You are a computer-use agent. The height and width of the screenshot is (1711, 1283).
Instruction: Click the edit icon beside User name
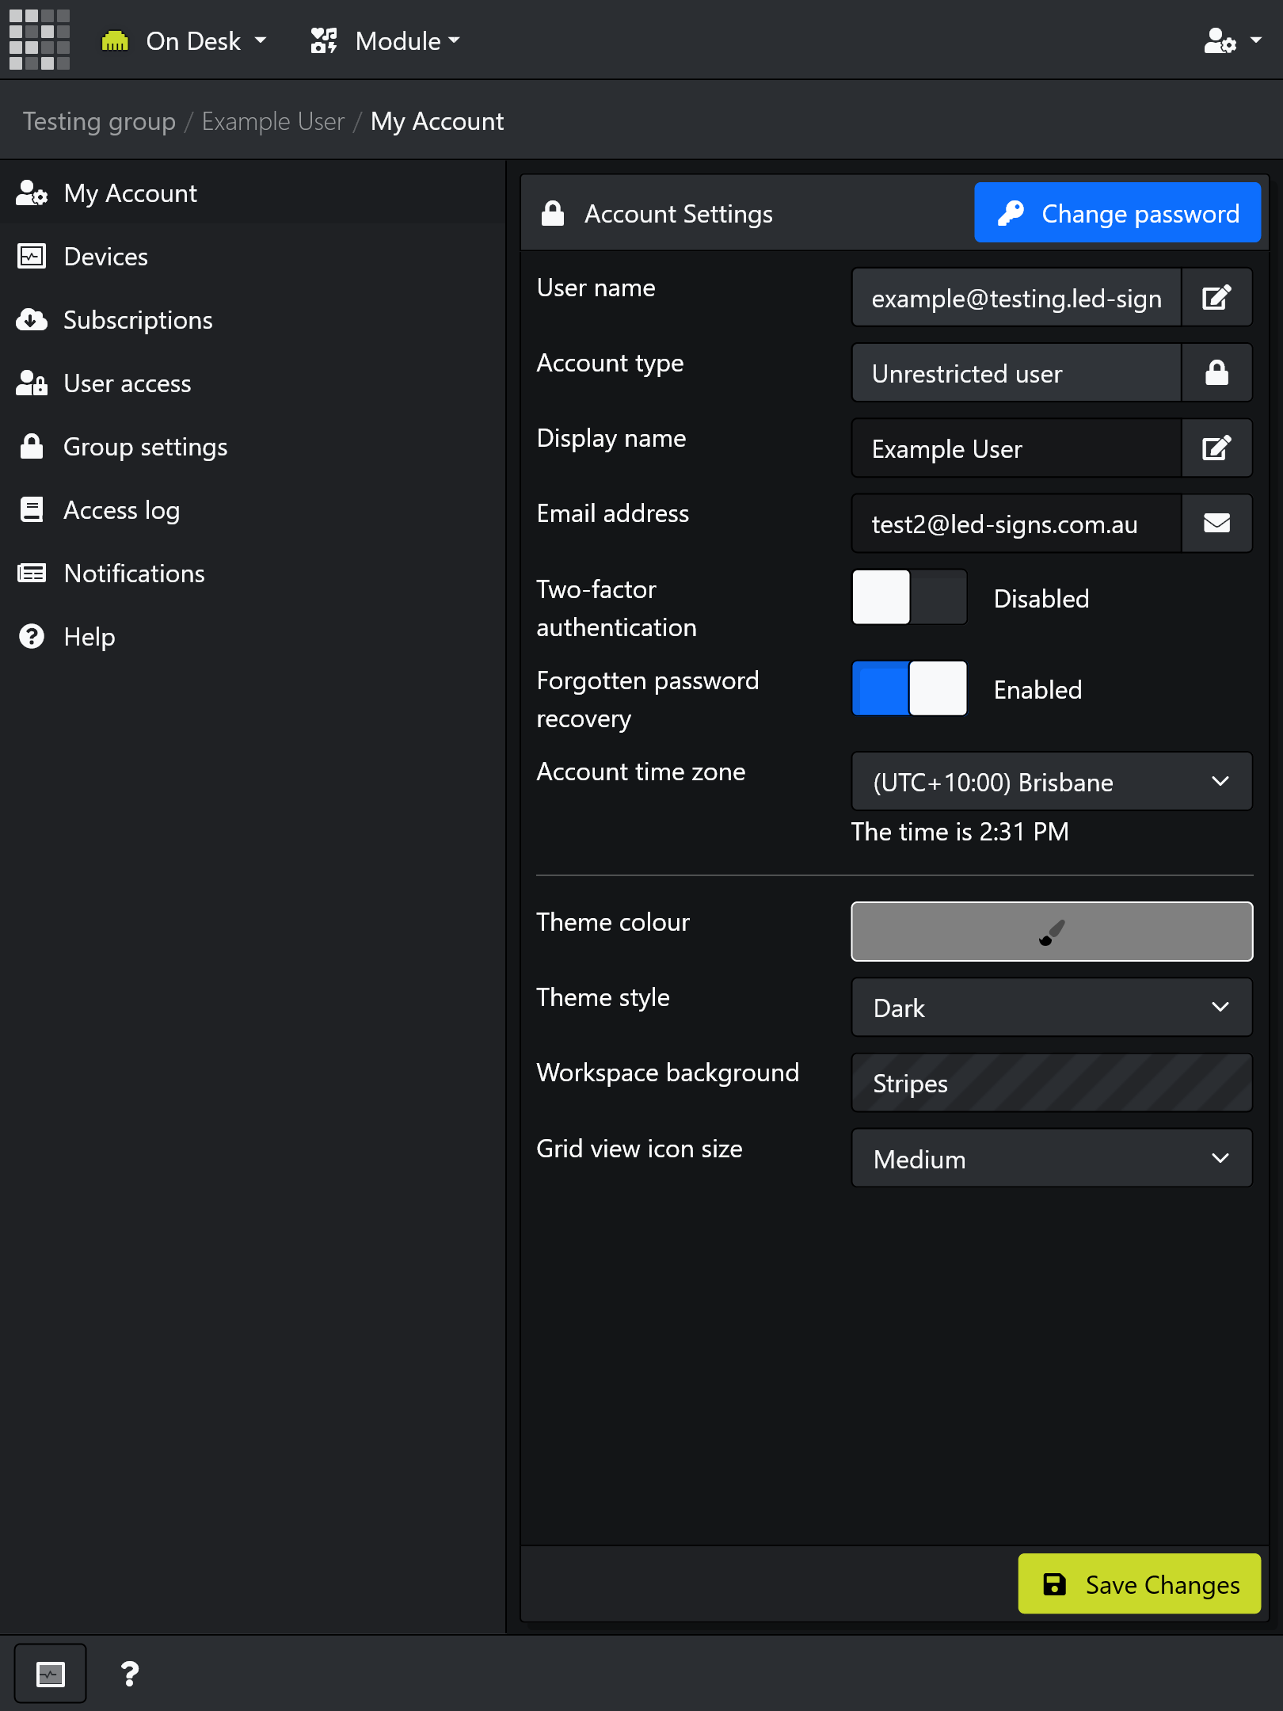[x=1216, y=298]
